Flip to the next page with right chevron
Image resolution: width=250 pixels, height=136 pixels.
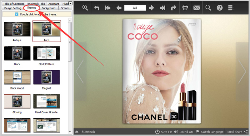(242, 72)
